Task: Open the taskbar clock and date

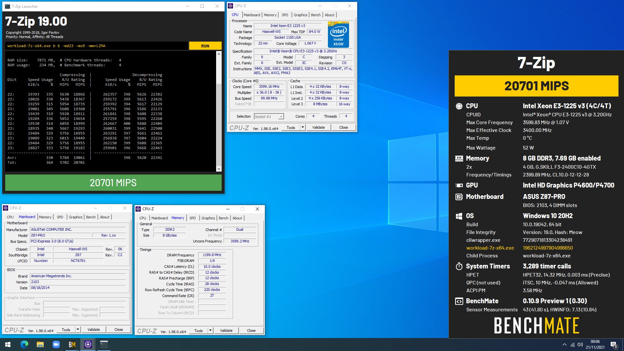Action: (x=595, y=344)
